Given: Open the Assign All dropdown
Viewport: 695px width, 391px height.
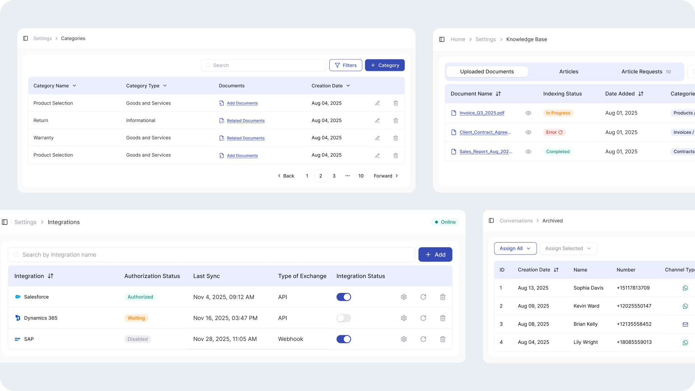Looking at the screenshot, I should coord(515,248).
